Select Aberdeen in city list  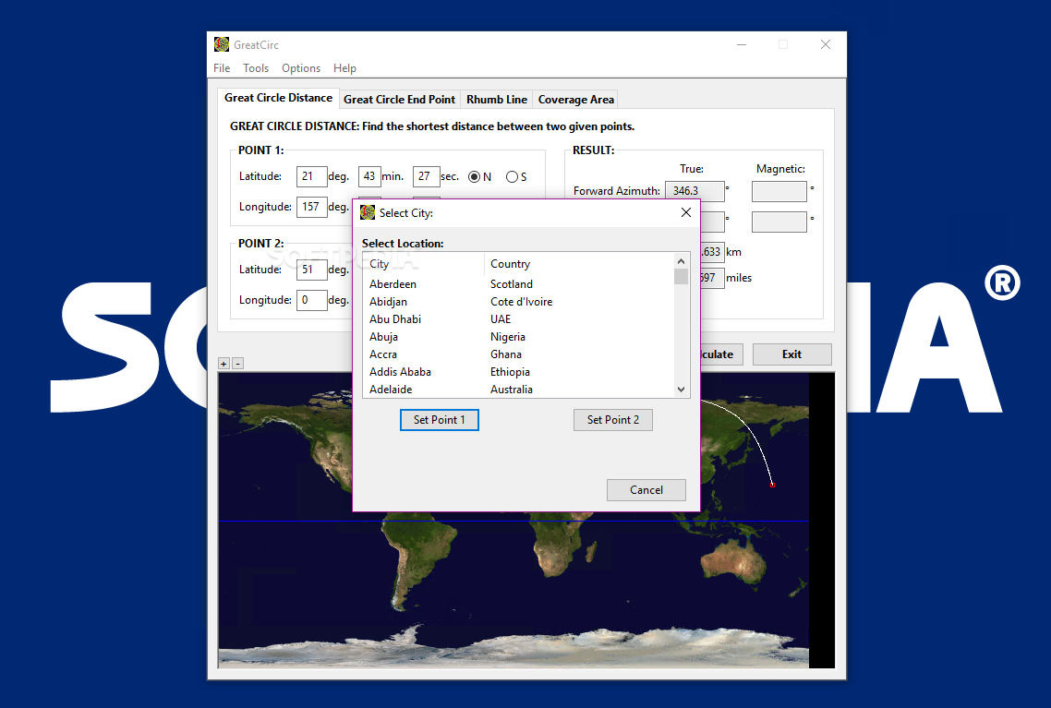[x=393, y=284]
